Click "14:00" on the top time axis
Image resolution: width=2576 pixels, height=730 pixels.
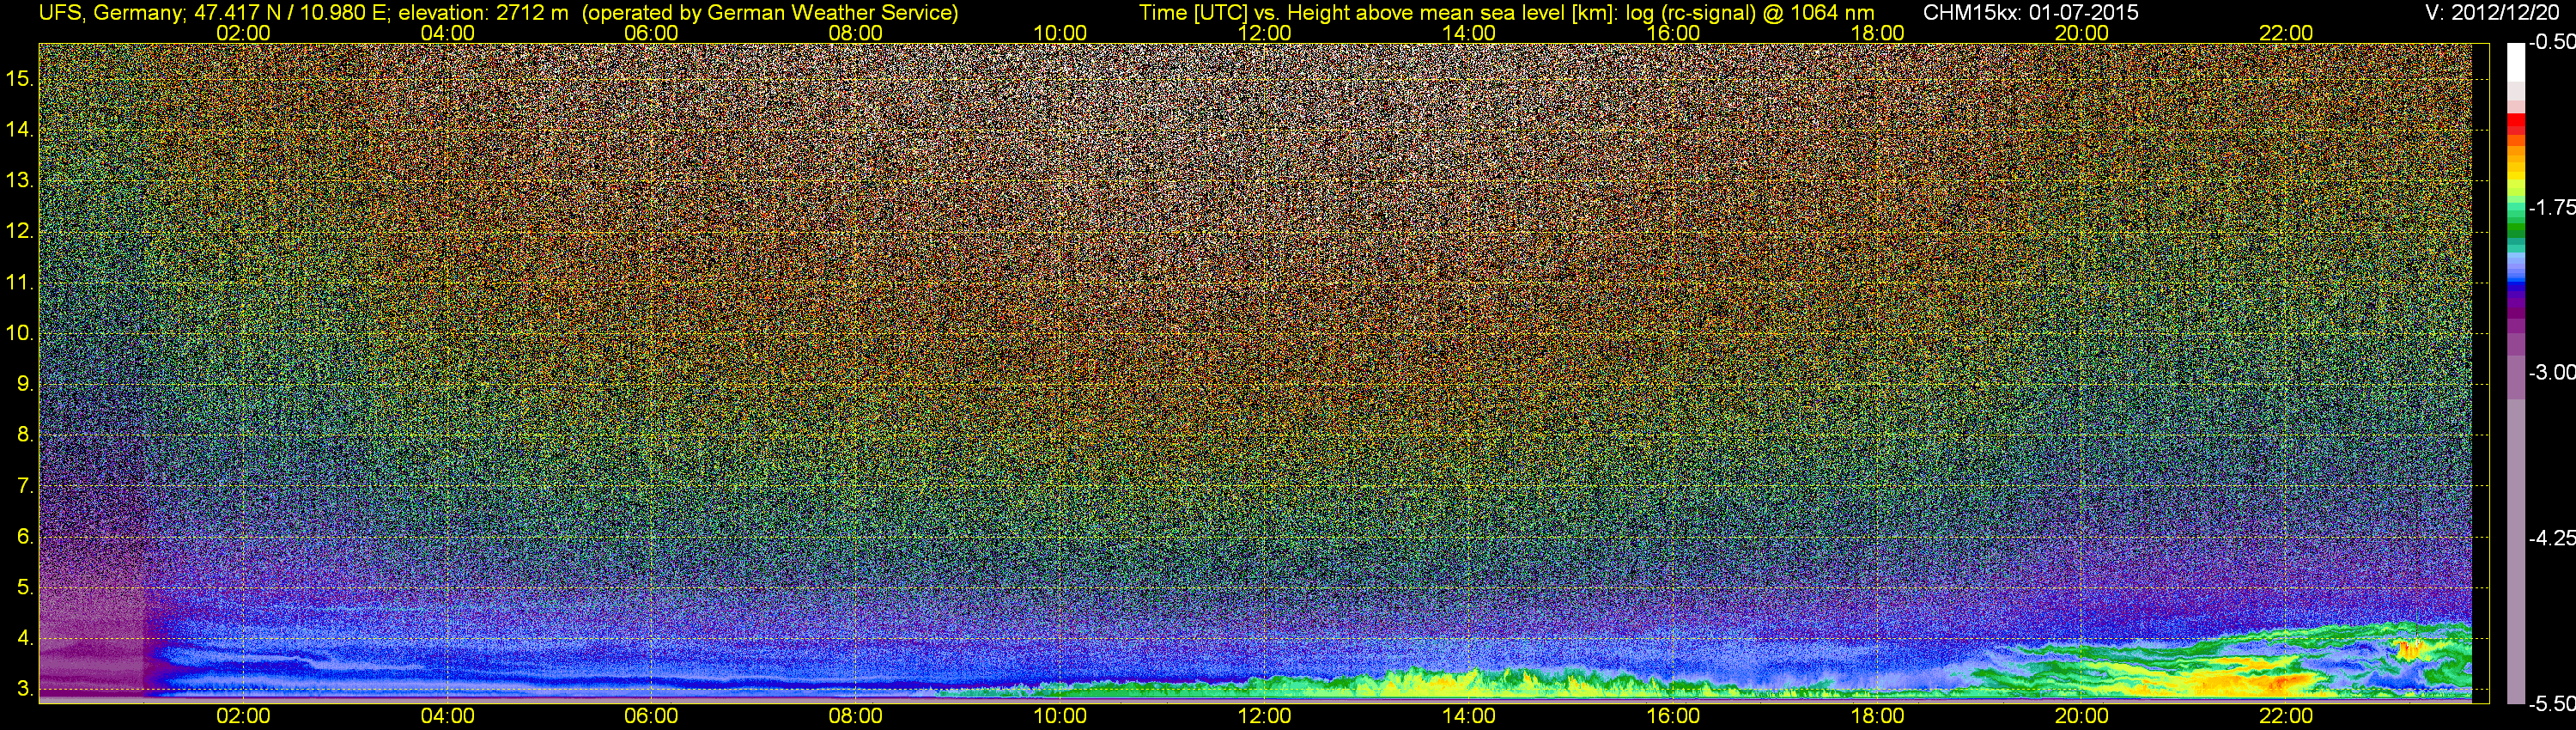(x=1468, y=33)
